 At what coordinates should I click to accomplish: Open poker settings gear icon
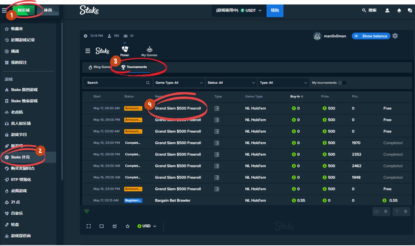(395, 36)
